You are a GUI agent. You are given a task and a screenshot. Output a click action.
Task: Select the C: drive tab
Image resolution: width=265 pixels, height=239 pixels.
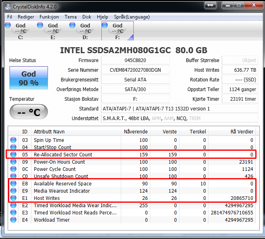[x=21, y=31]
